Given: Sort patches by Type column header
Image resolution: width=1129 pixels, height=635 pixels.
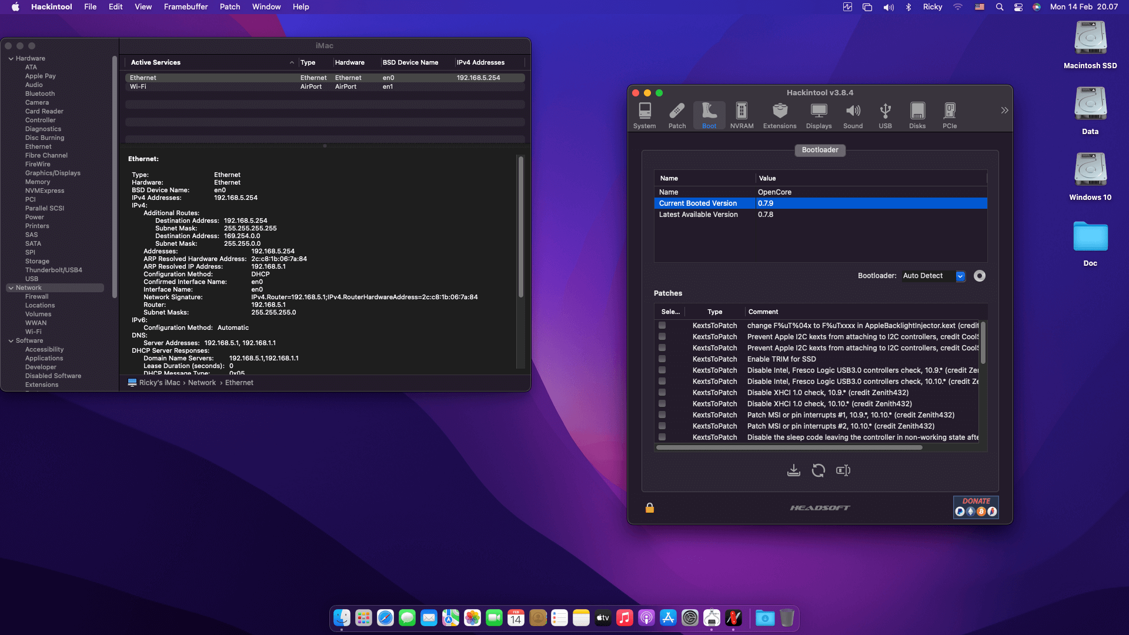Looking at the screenshot, I should [x=715, y=312].
